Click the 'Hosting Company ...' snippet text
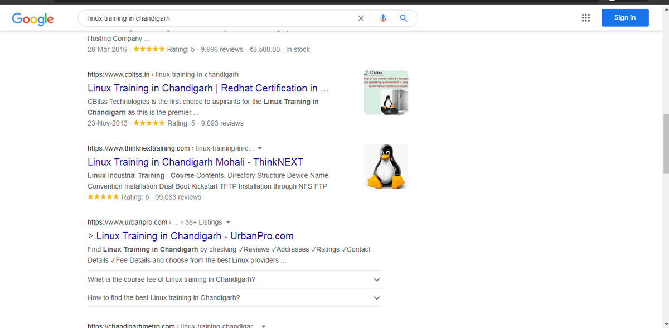 pos(119,39)
